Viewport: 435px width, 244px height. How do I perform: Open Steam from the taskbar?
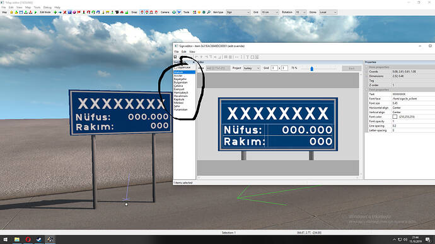point(39,240)
